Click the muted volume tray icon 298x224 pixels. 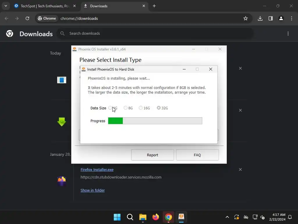(x=262, y=217)
